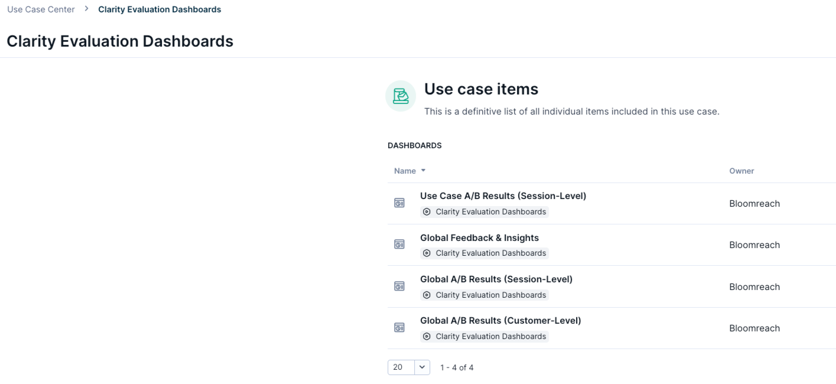Click the target icon in the Customer-Level row tag

point(427,336)
